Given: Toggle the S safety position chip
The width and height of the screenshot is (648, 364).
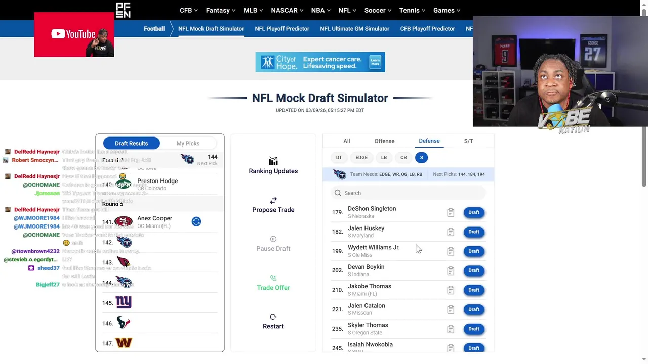Looking at the screenshot, I should [x=421, y=157].
